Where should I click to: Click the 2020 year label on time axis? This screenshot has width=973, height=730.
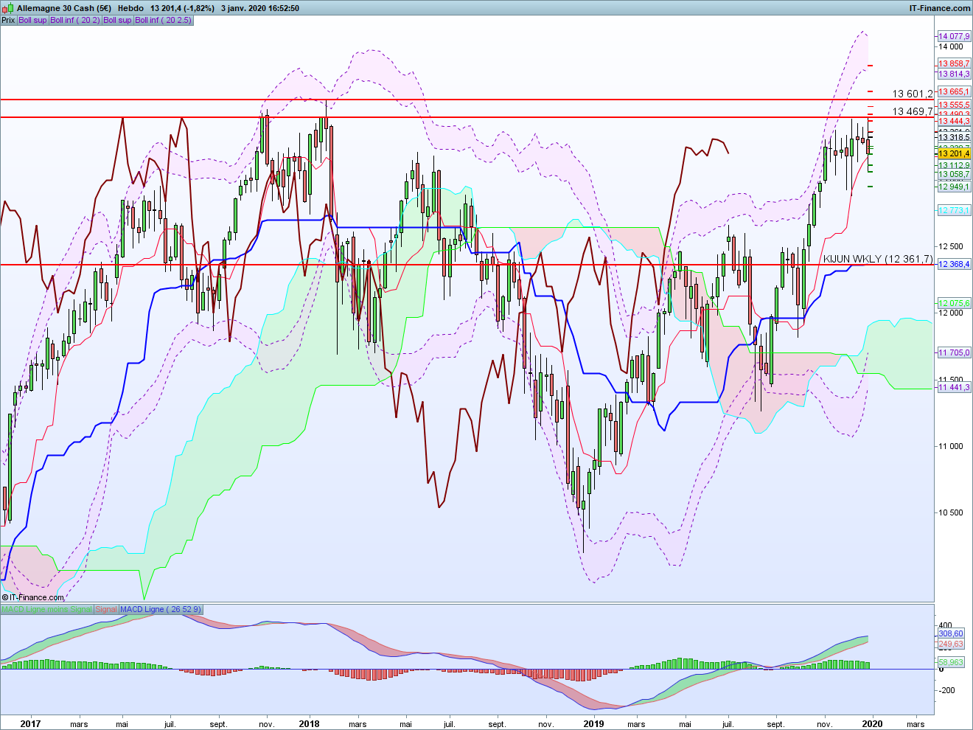873,723
